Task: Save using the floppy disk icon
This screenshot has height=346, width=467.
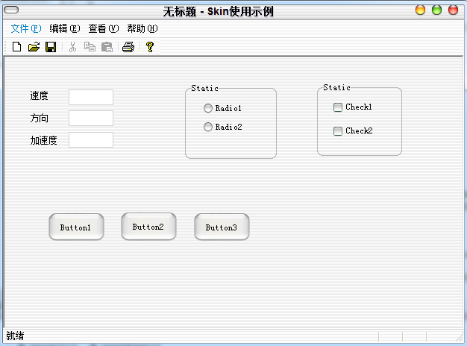Action: tap(51, 47)
